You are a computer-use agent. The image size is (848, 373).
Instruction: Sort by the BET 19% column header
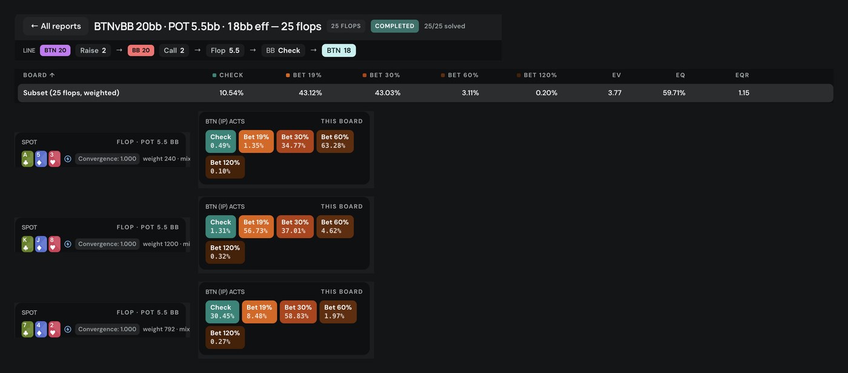tap(303, 75)
